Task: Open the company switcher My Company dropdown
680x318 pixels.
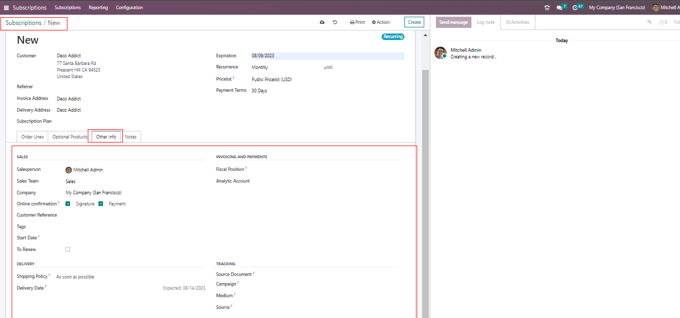Action: 617,8
